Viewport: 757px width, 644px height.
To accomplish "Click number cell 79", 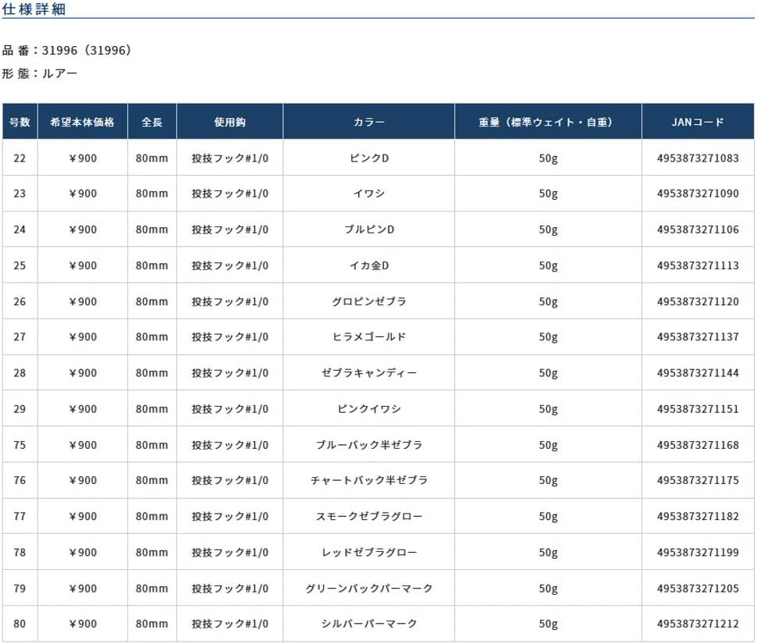I will tap(20, 588).
